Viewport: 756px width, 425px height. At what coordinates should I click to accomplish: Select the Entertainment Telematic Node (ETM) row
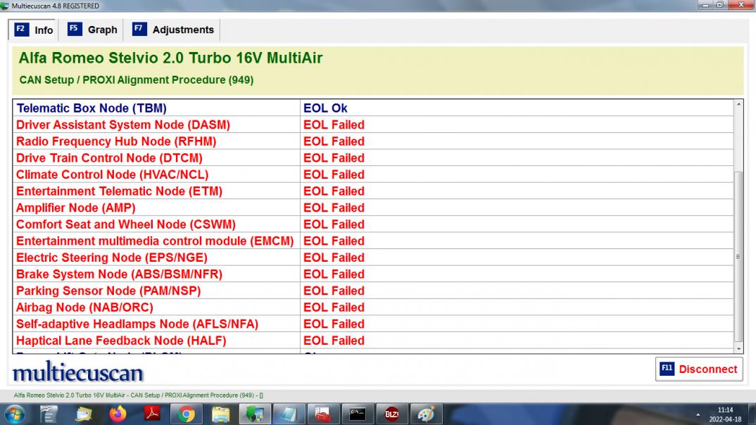pos(373,191)
